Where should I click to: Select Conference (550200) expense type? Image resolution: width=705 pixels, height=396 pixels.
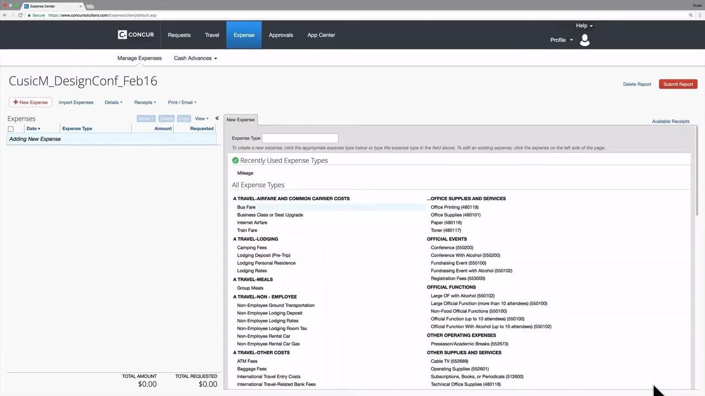pyautogui.click(x=452, y=248)
